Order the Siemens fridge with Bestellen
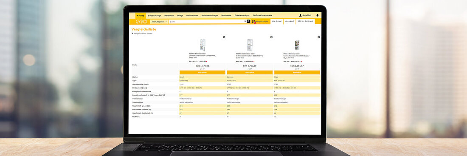The height and width of the screenshot is (156, 467). click(250, 73)
